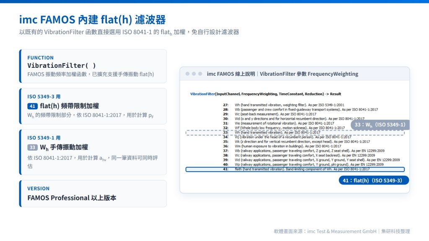Select row 39 Wd railway X ground
This screenshot has height=241, width=429.
point(311,160)
